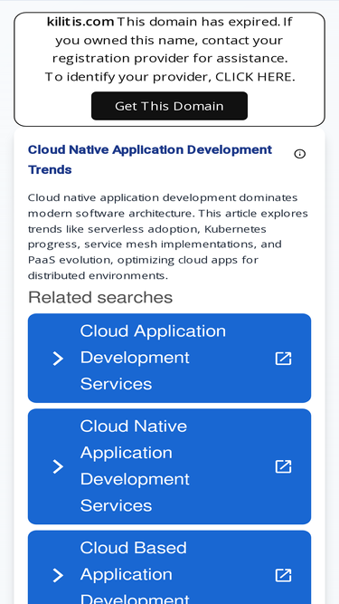Image resolution: width=339 pixels, height=604 pixels.
Task: Select the chevron beside Cloud Based Application result
Action: (x=58, y=576)
